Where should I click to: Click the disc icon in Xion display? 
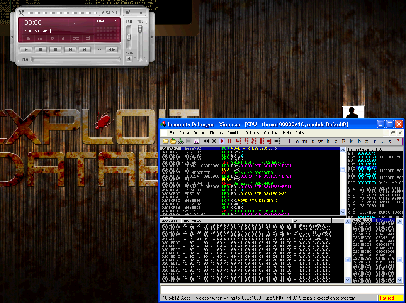click(52, 38)
